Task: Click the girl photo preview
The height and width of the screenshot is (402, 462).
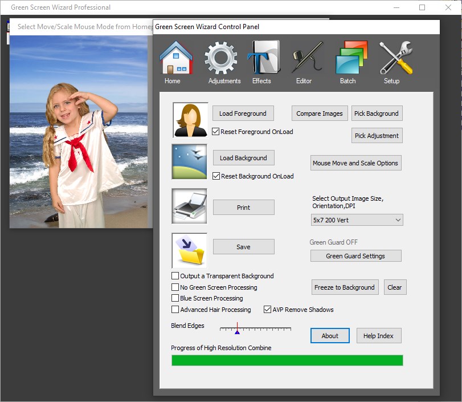Action: 80,131
